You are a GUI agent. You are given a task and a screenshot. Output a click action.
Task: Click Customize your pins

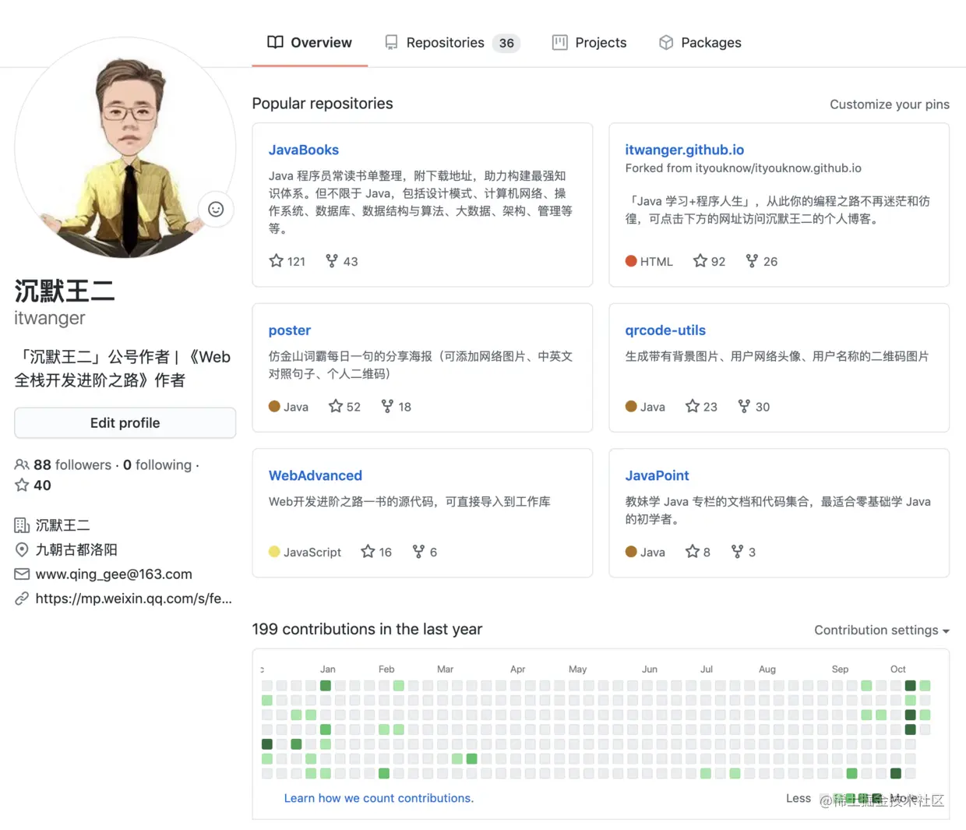tap(890, 104)
